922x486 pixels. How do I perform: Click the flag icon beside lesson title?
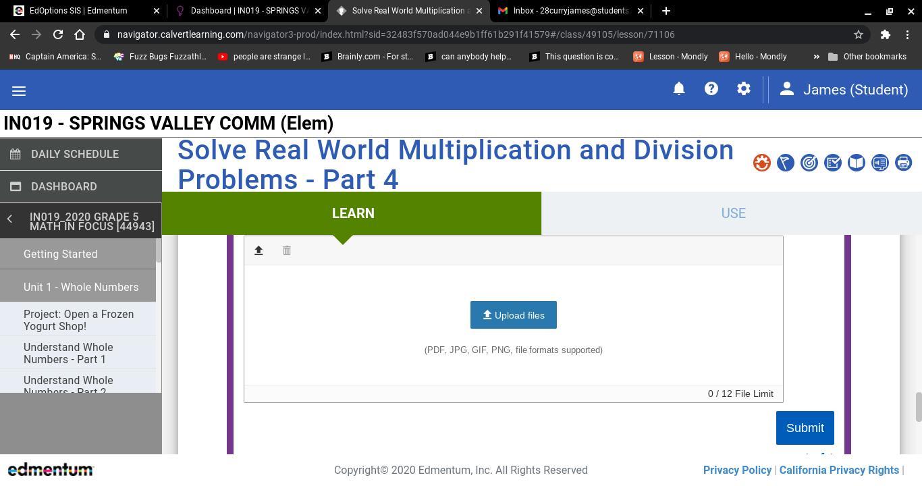785,163
